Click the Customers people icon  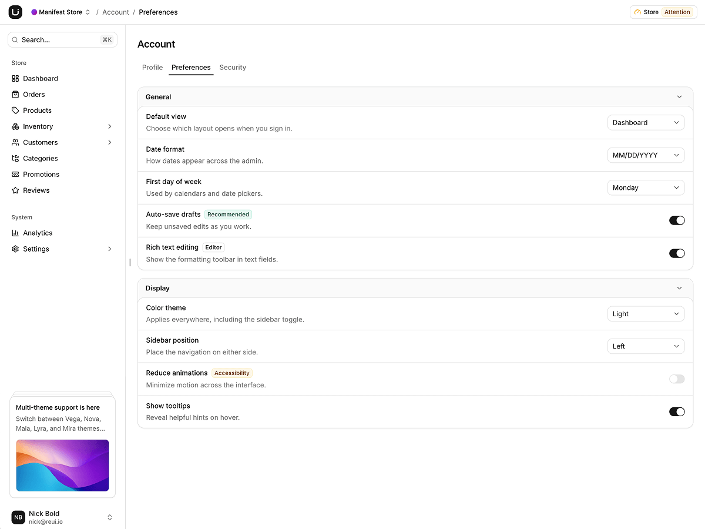pos(15,142)
